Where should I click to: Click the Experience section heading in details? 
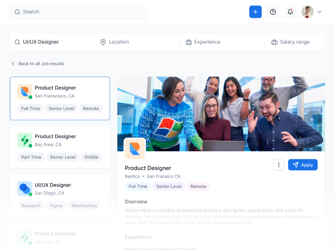(138, 237)
